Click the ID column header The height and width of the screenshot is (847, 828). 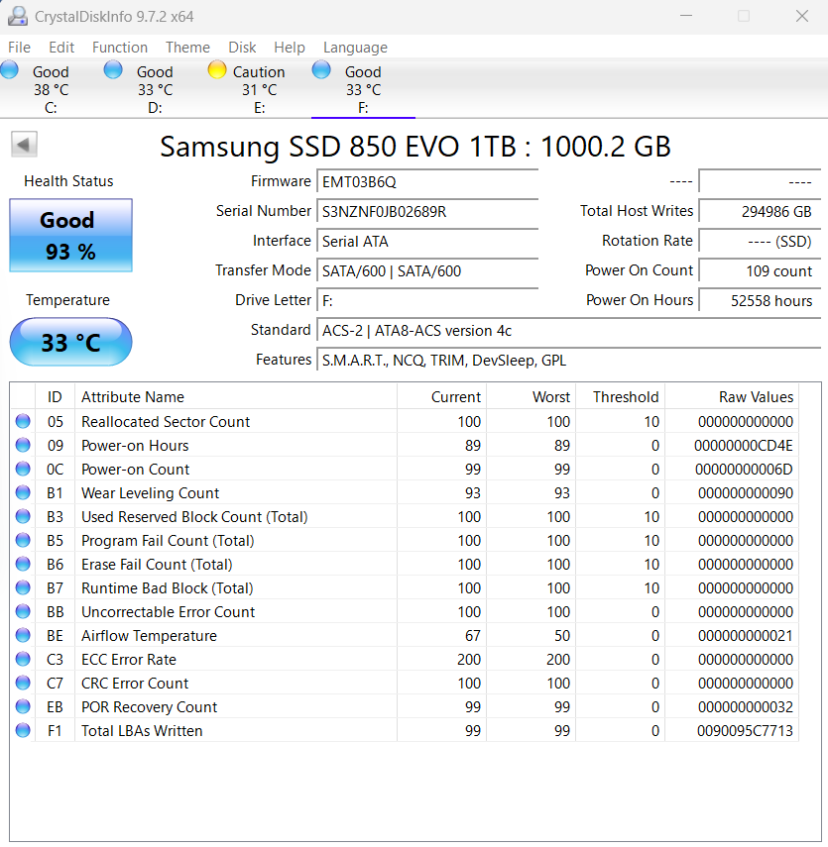(55, 396)
